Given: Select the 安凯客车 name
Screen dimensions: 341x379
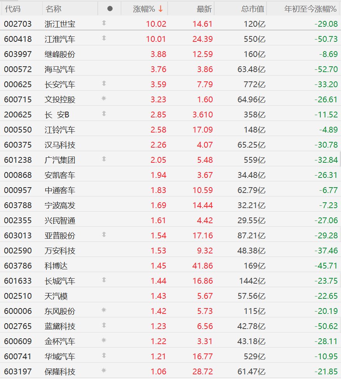Looking at the screenshot, I should click(60, 175).
